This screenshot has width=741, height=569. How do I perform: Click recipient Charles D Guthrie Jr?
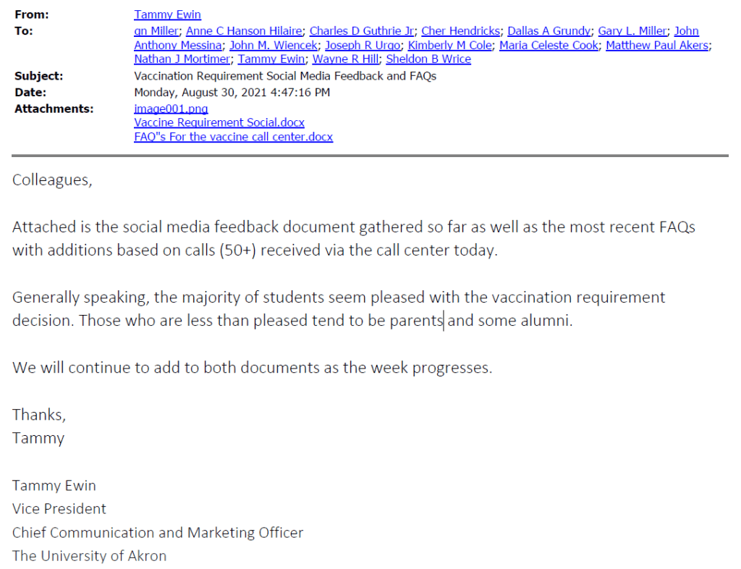(361, 31)
